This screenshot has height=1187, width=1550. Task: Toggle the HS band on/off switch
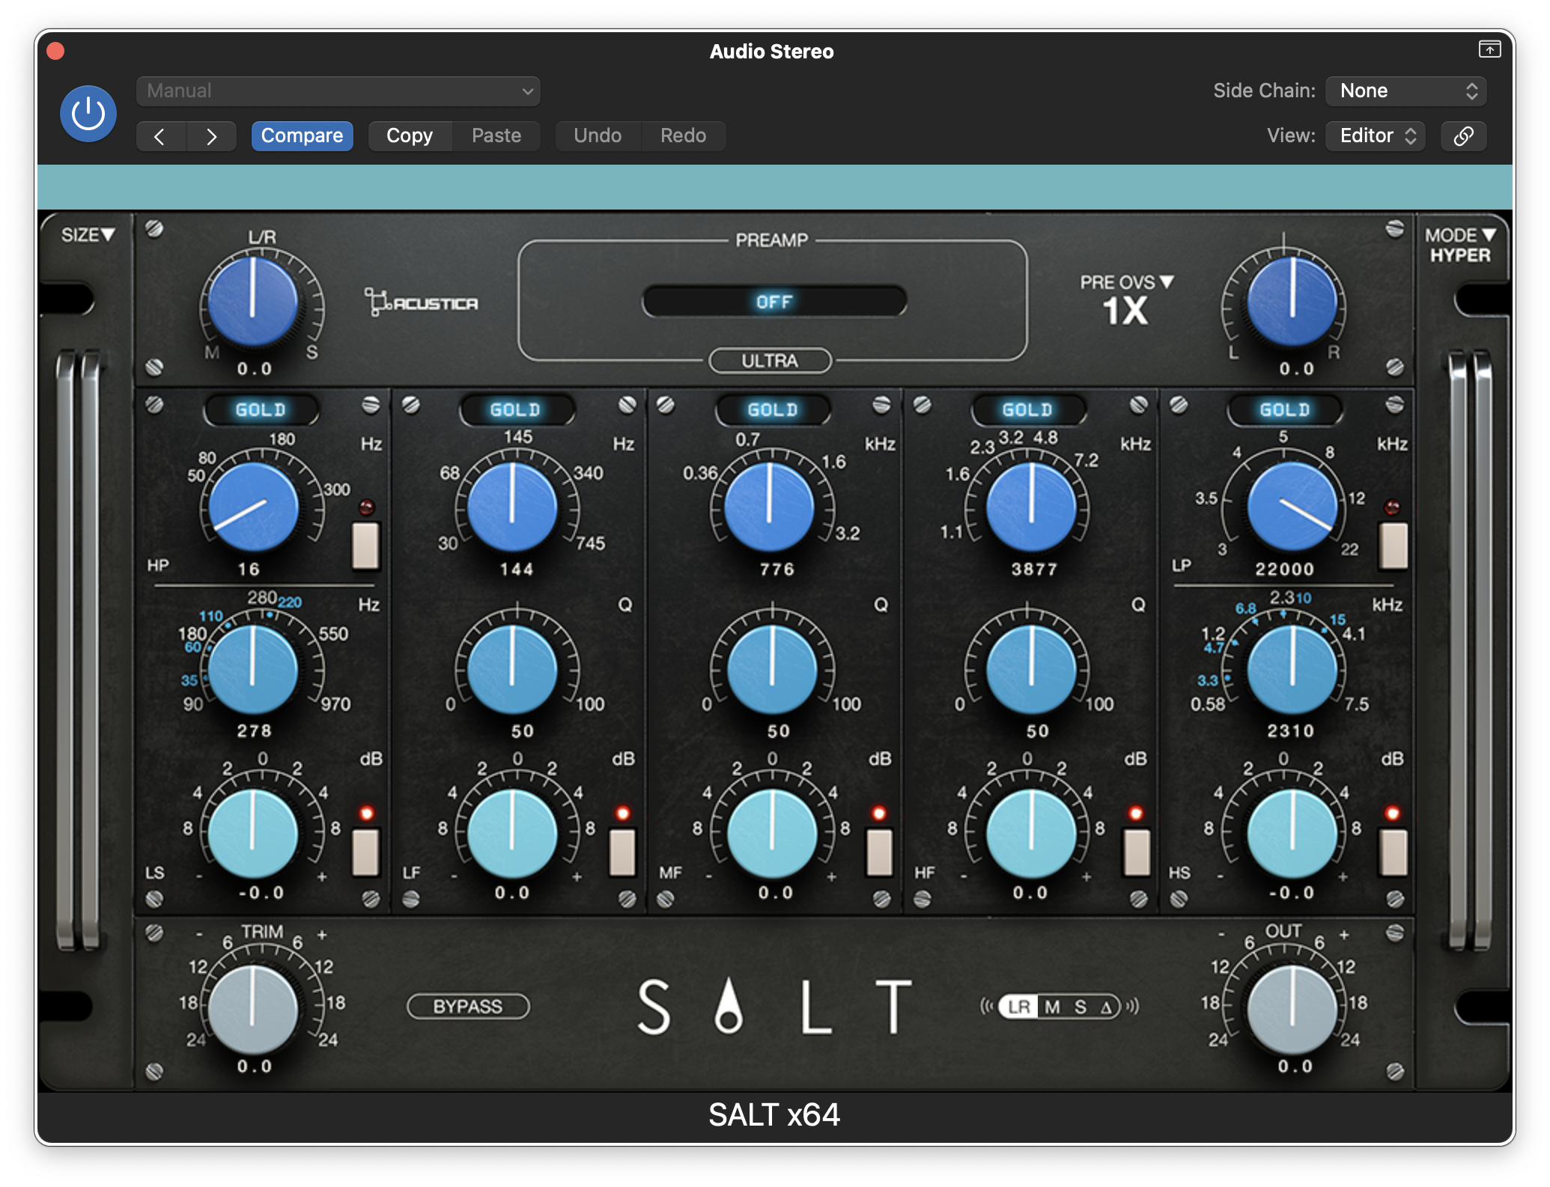1394,851
